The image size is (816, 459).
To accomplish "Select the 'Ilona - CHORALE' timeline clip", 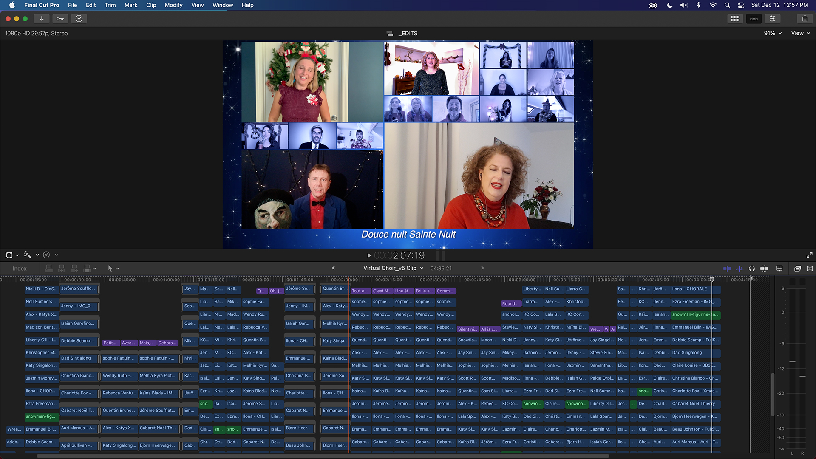I will point(696,289).
